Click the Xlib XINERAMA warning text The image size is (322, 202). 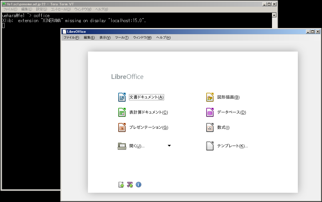pos(74,20)
